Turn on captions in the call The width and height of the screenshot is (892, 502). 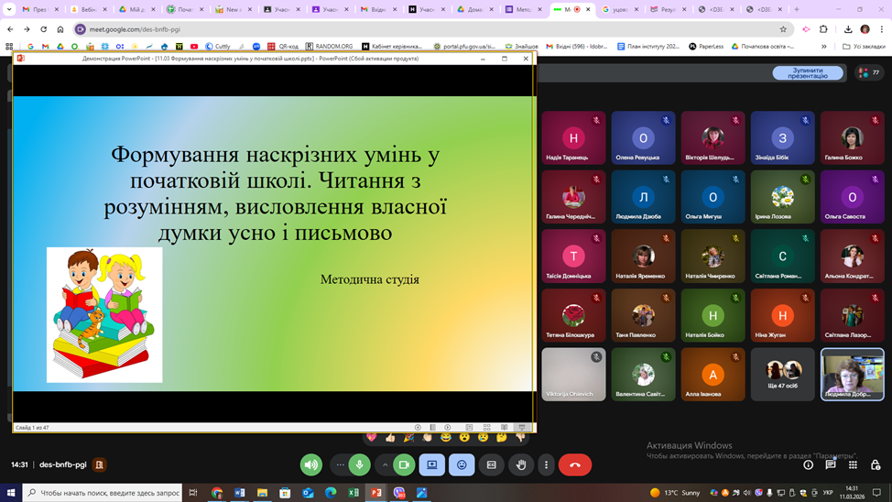[x=492, y=465]
